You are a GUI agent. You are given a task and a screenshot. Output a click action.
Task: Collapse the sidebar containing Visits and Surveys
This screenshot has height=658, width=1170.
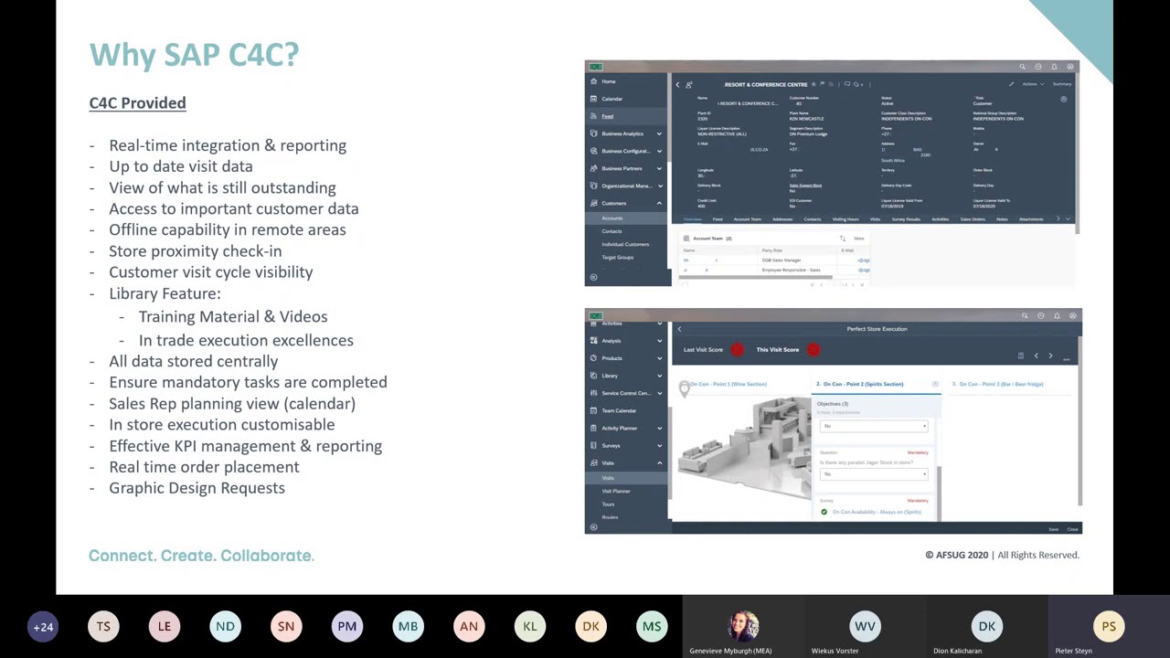593,526
